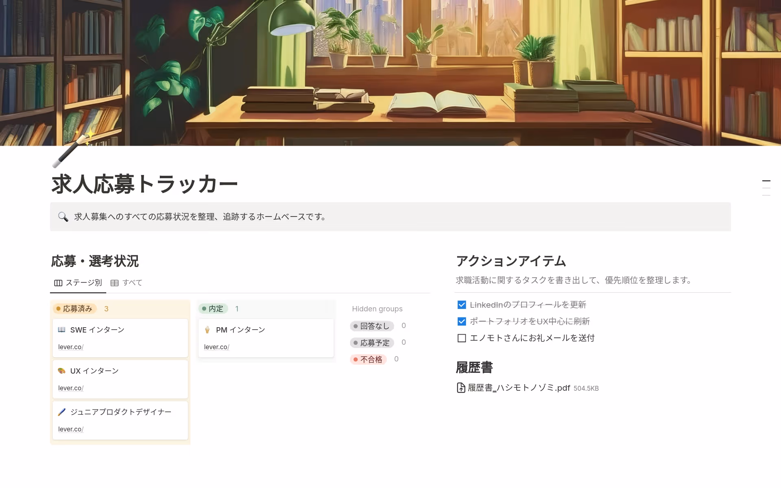
Task: Click the table view icon beside すべて
Action: [x=115, y=282]
